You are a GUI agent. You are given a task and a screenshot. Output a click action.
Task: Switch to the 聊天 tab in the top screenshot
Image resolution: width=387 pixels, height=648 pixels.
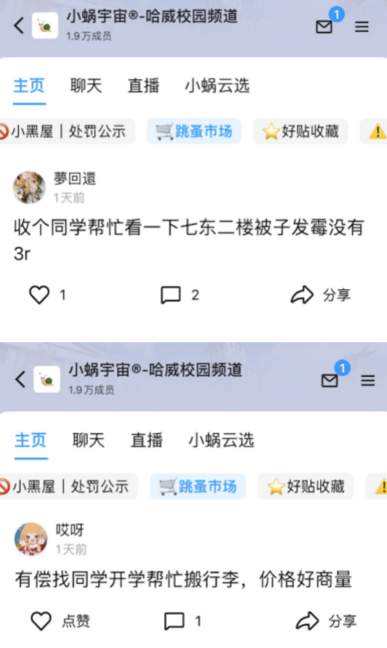[86, 86]
